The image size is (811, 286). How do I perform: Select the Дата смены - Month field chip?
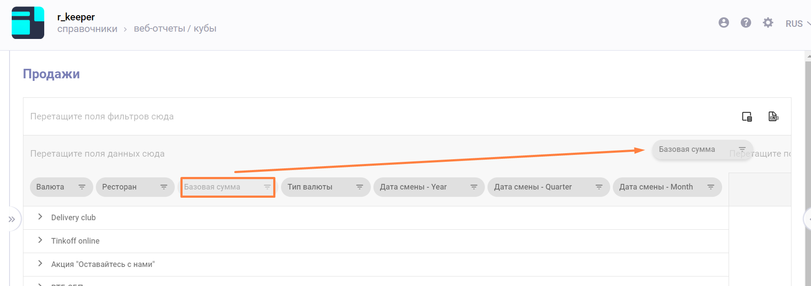(x=656, y=187)
